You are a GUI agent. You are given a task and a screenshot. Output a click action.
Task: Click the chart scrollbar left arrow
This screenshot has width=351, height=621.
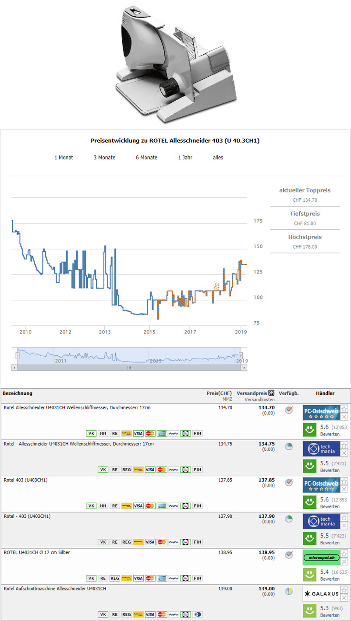(15, 368)
